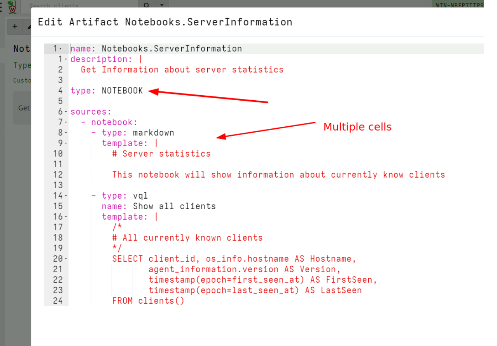Select the pencil edit icon in the sidebar
This screenshot has height=346, width=497.
pos(29,26)
